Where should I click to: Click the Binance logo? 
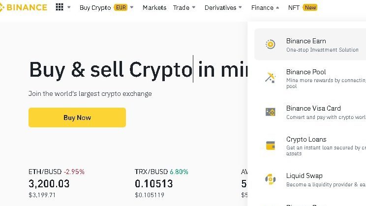[24, 7]
